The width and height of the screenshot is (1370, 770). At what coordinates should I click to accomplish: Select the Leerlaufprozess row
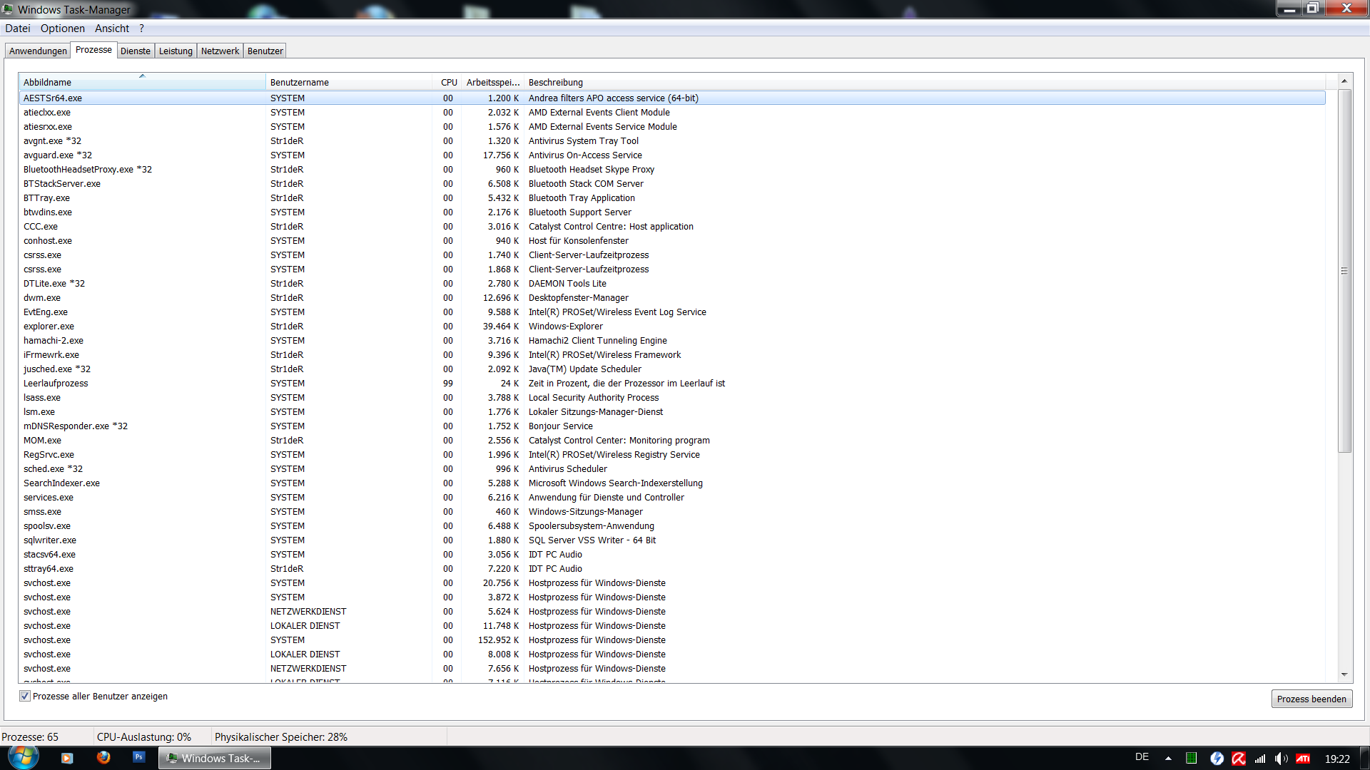pos(672,384)
